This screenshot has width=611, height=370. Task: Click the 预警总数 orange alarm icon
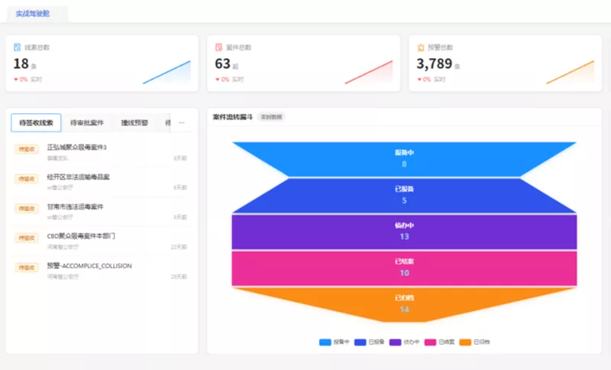point(421,47)
